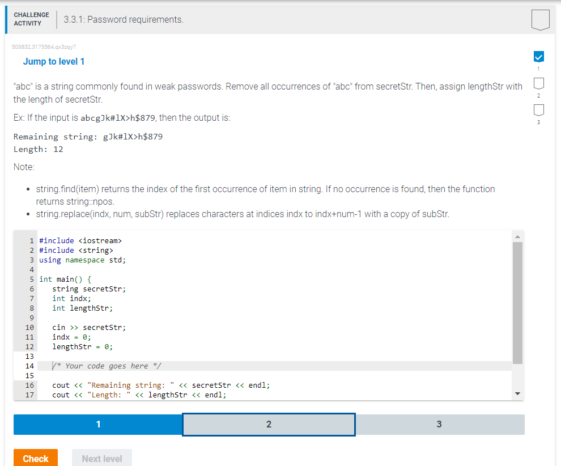
Task: Click the blue checked shield for level 1
Action: [538, 56]
